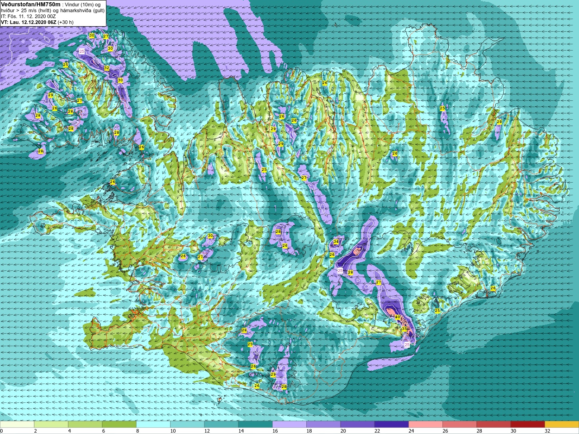Click the yellow '32' gust label in the Westfjords
This screenshot has height=434, width=579.
coord(107,68)
